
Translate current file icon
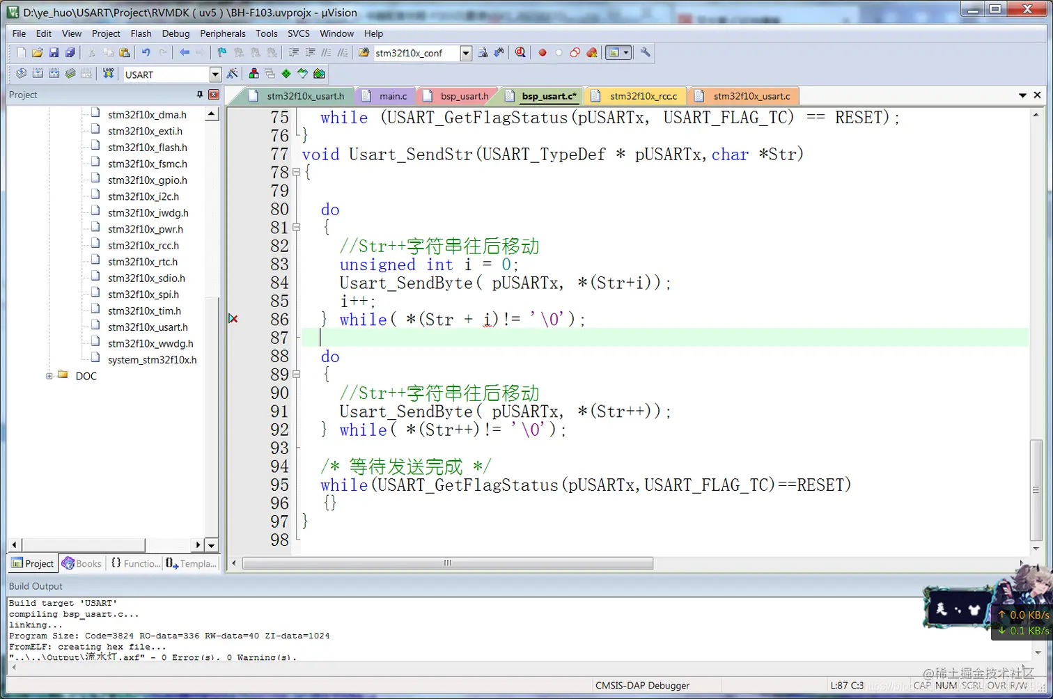[x=21, y=74]
